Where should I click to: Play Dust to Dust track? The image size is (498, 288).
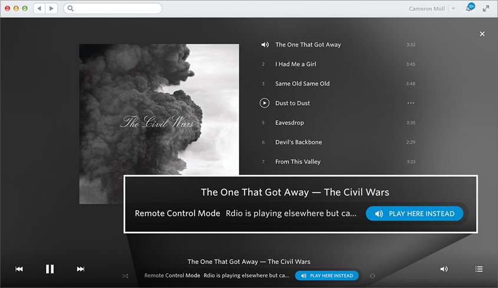[264, 103]
